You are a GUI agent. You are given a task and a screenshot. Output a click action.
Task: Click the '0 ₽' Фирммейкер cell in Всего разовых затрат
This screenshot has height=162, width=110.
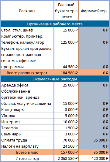[x=94, y=73]
